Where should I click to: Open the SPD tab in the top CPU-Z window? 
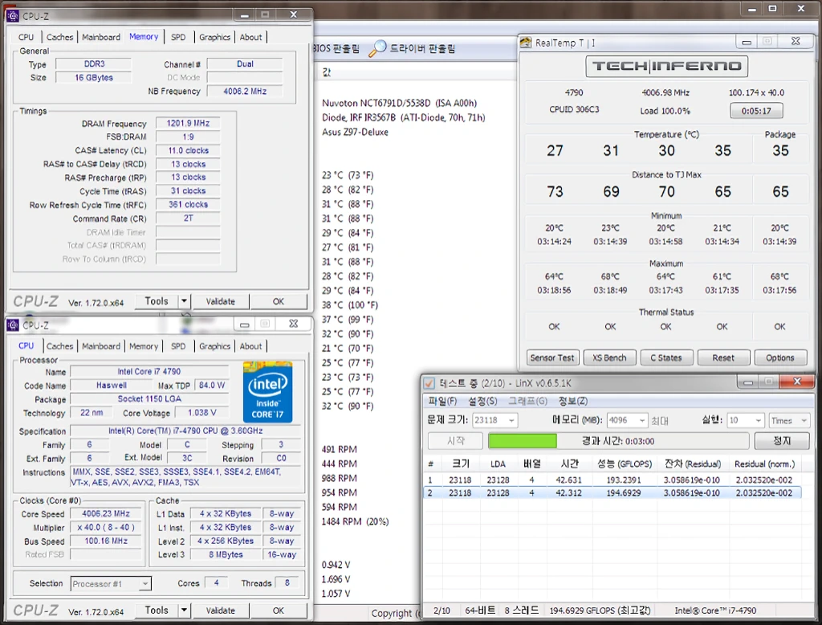coord(178,37)
